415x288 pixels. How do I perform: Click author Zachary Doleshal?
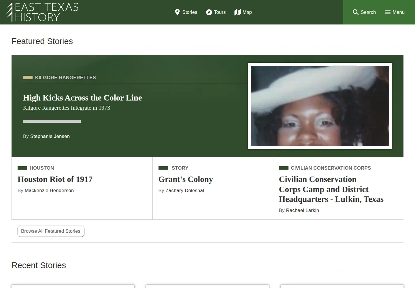185,190
